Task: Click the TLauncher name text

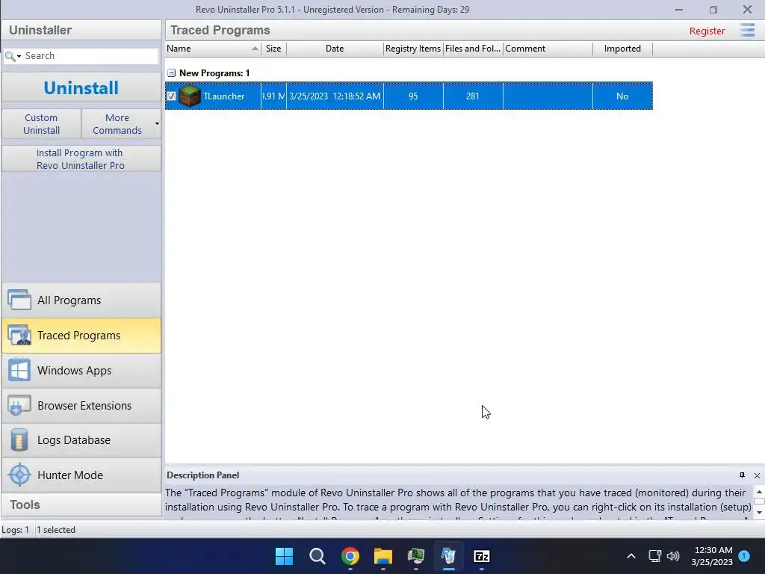Action: point(224,96)
